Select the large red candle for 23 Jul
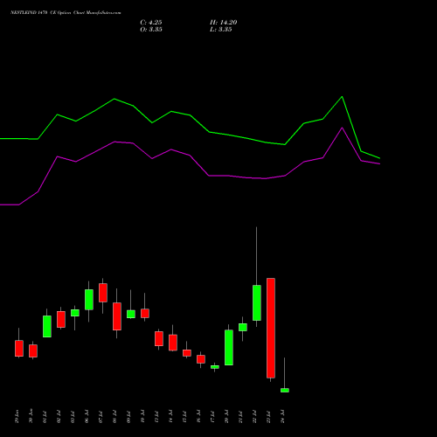437x437 pixels. 271,328
